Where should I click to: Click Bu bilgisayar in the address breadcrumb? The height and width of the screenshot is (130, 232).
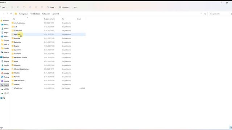(24, 14)
